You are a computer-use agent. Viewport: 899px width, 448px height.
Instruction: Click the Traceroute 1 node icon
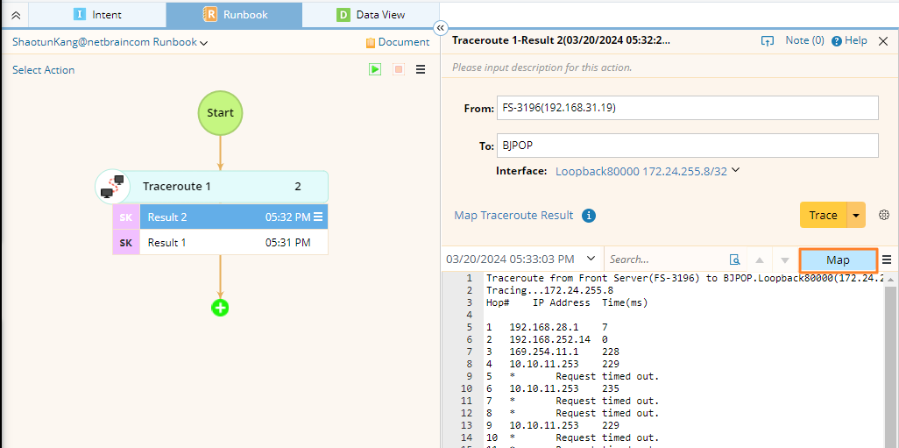pyautogui.click(x=112, y=187)
